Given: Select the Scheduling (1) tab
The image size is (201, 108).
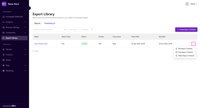Looking at the screenshot, I should pyautogui.click(x=50, y=23).
